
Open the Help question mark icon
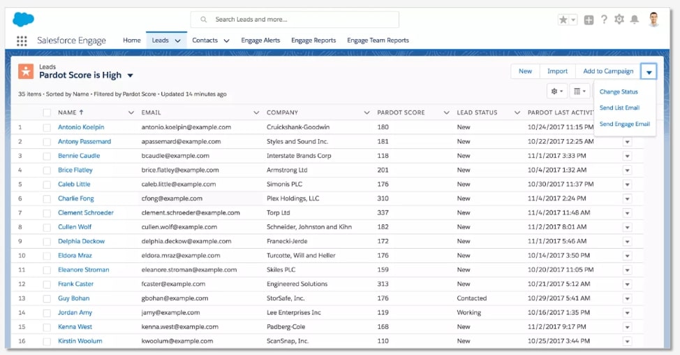coord(604,20)
